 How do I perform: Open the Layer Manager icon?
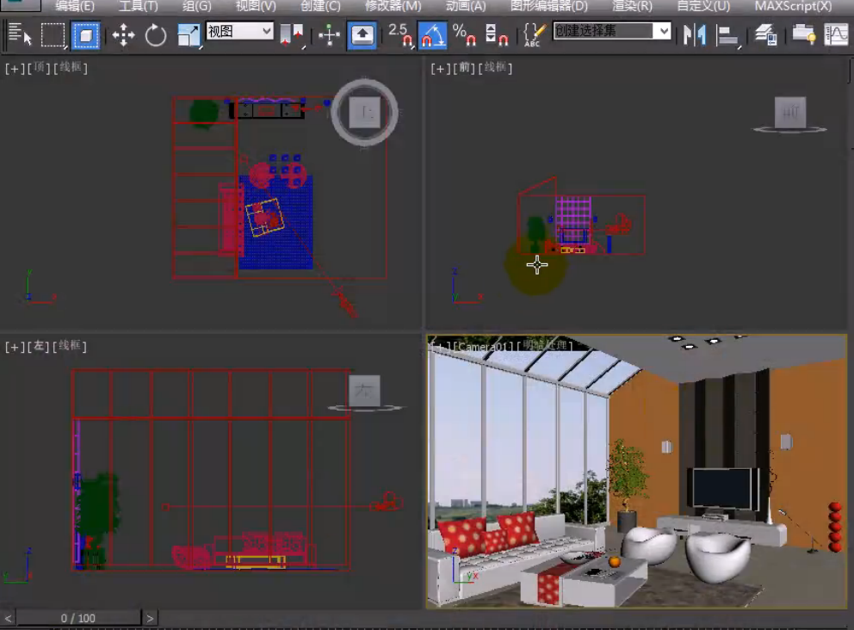(766, 35)
